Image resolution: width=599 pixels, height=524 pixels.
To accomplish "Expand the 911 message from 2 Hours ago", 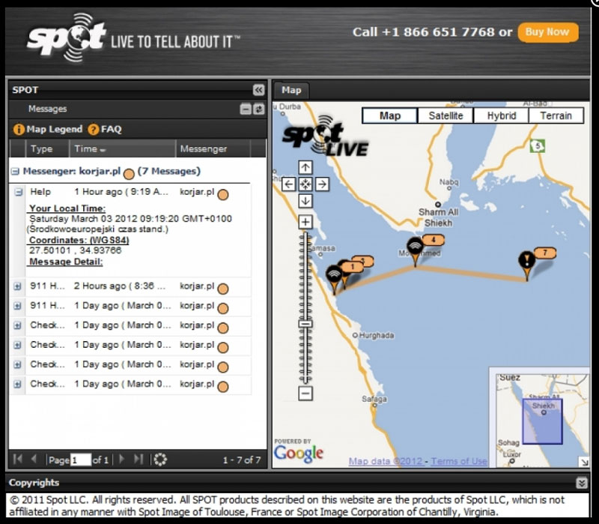I will (17, 286).
